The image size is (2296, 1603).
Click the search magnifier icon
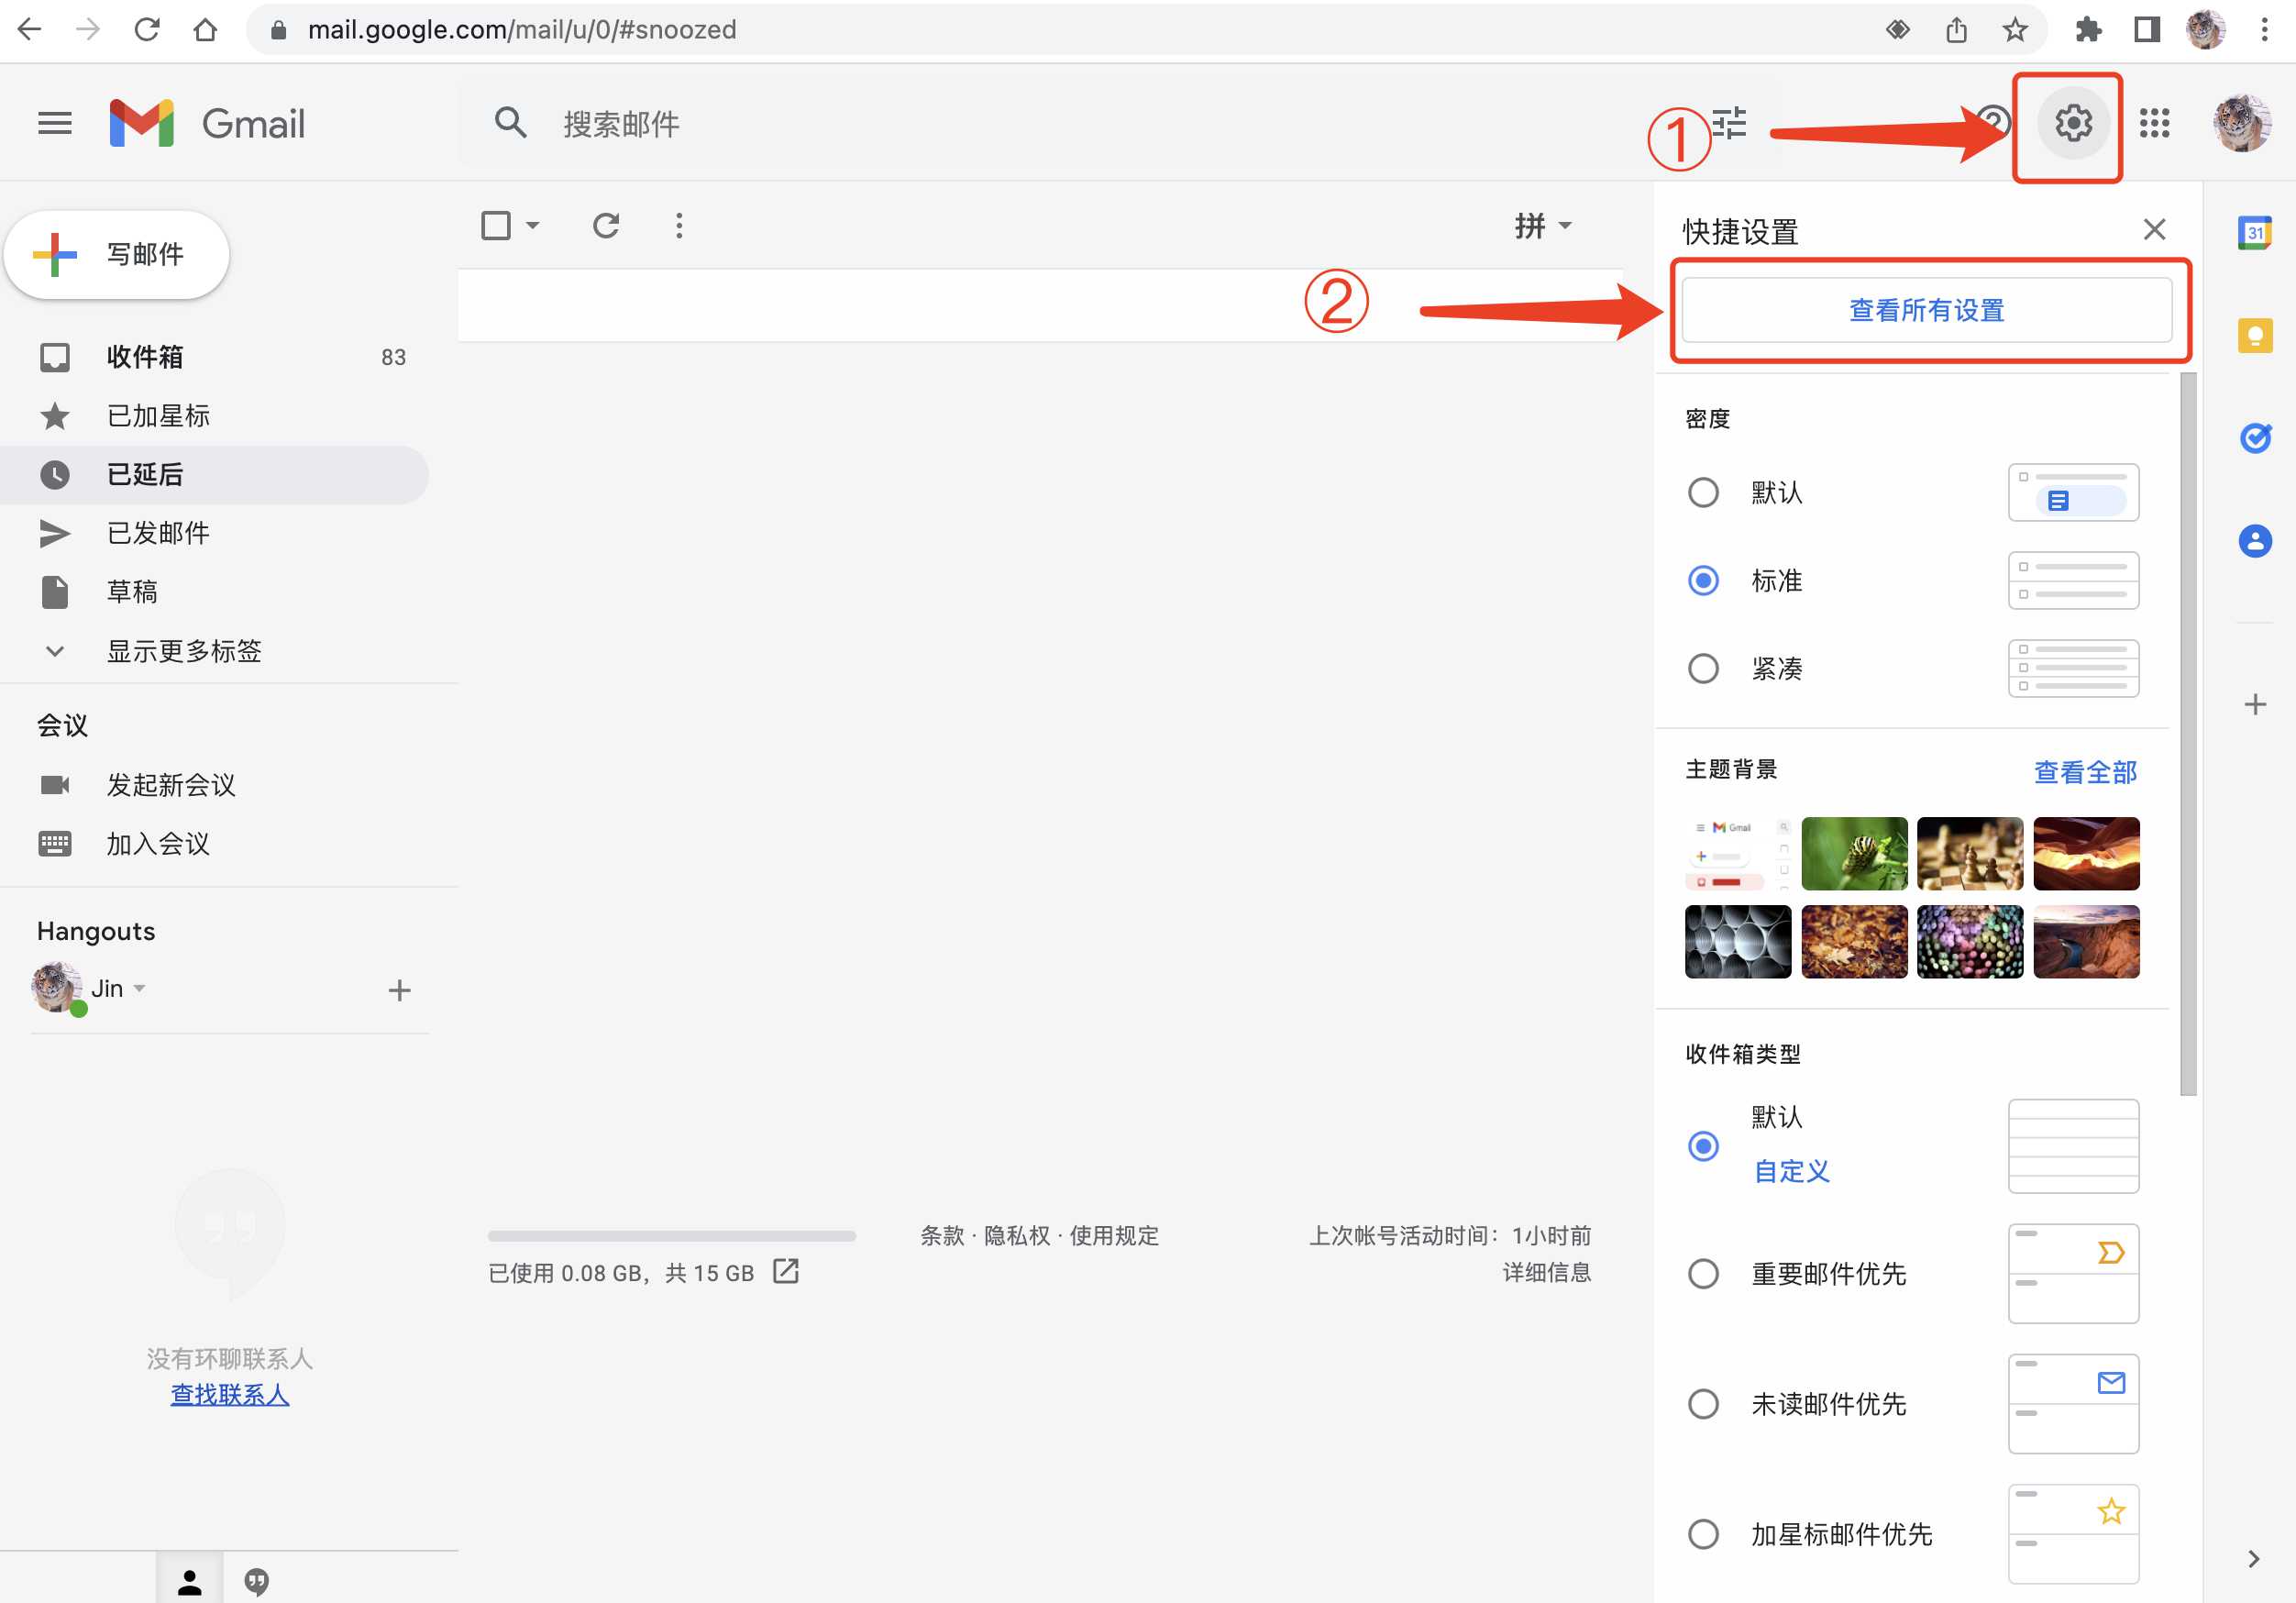coord(510,123)
